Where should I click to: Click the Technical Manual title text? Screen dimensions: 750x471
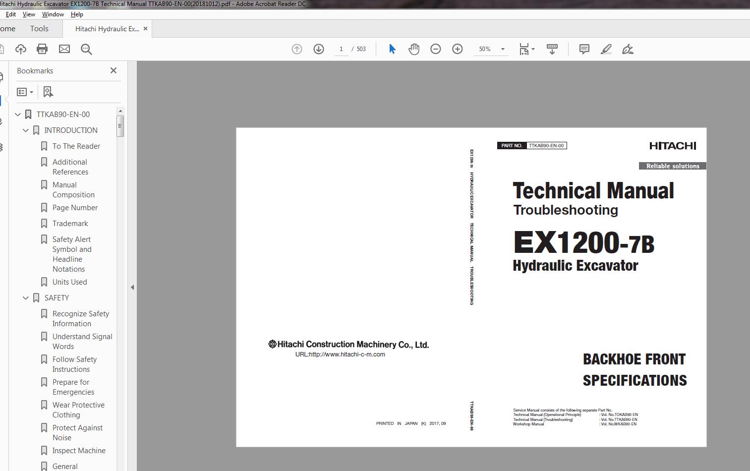point(593,191)
